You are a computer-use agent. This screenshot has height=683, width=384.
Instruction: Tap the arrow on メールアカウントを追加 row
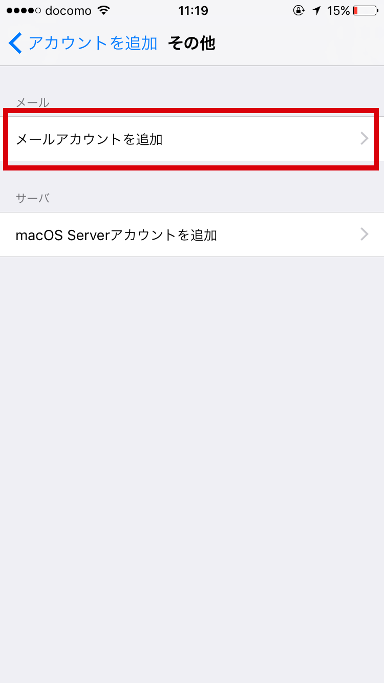click(x=365, y=139)
